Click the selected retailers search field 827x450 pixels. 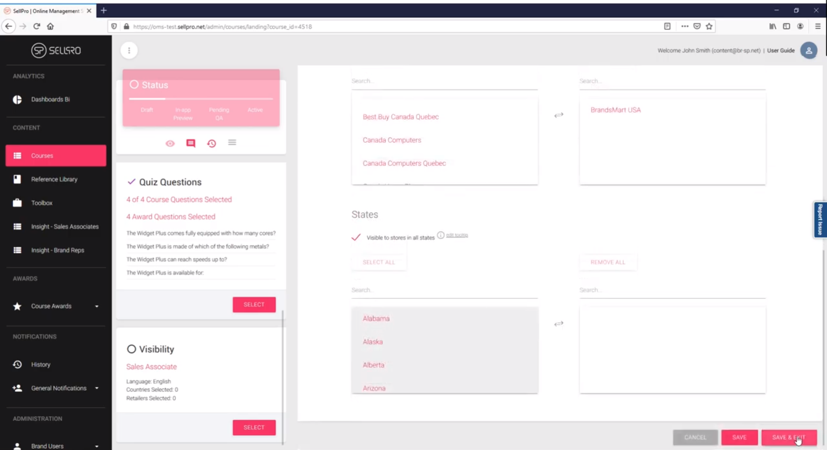(672, 81)
